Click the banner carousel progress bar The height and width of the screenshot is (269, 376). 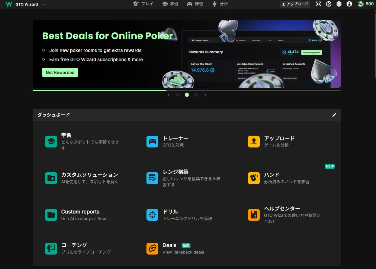point(187,90)
